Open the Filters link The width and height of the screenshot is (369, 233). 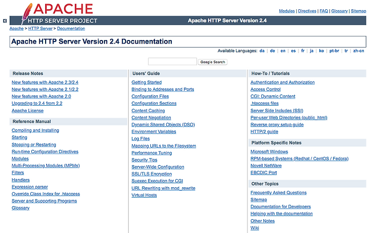[x=17, y=172]
